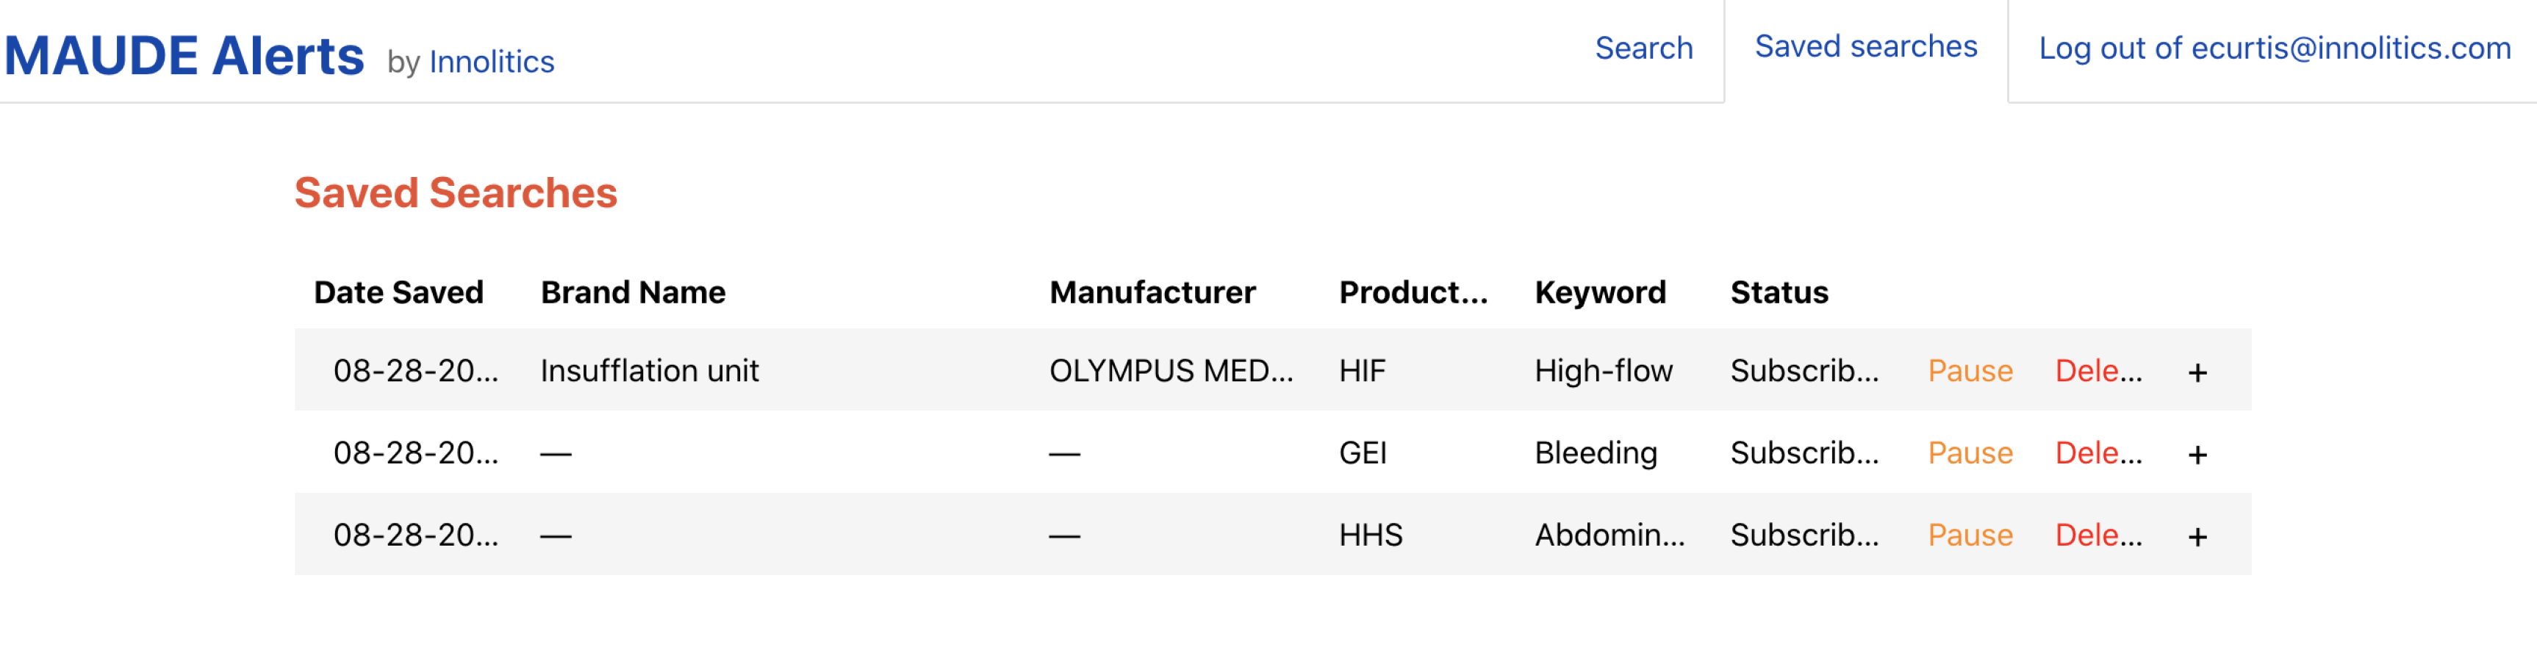Image resolution: width=2537 pixels, height=661 pixels.
Task: Visit the Innolitics link in header
Action: coord(492,62)
